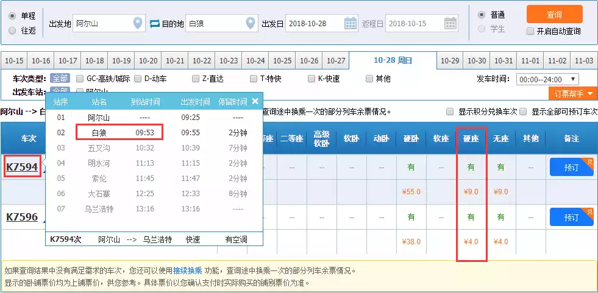The image size is (598, 293).
Task: Open the K7596 train number link
Action: 22,217
